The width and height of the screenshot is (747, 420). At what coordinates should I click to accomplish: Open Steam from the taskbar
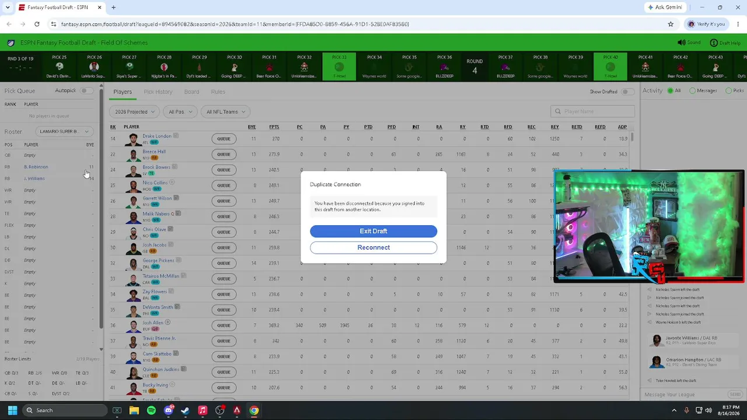click(x=186, y=410)
